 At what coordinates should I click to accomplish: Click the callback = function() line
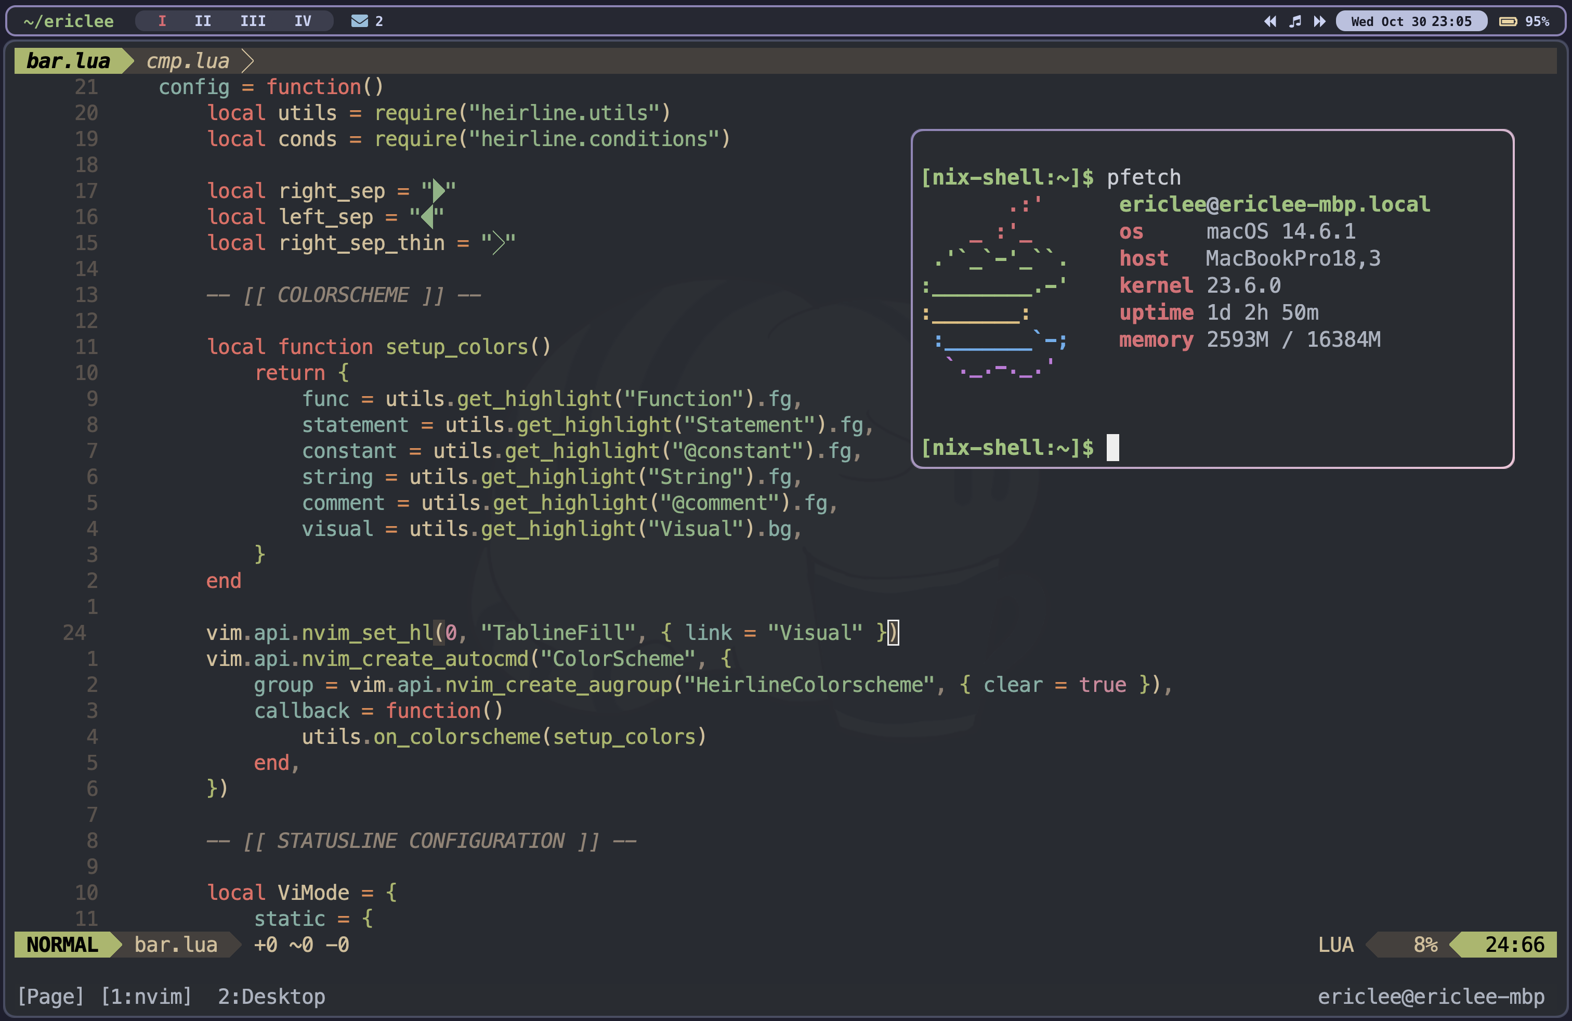(x=378, y=711)
